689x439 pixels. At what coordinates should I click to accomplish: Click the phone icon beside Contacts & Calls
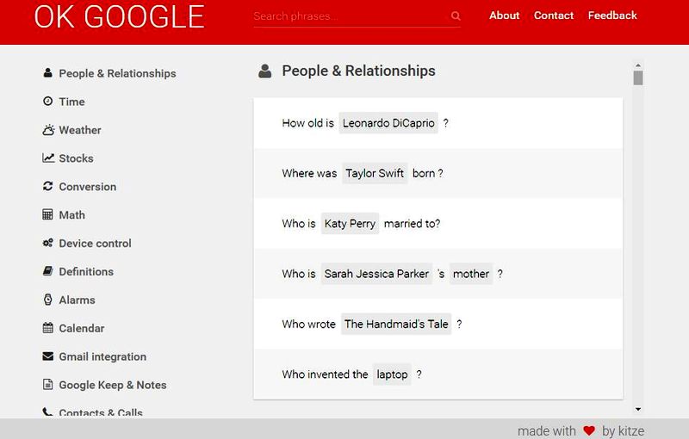point(47,412)
